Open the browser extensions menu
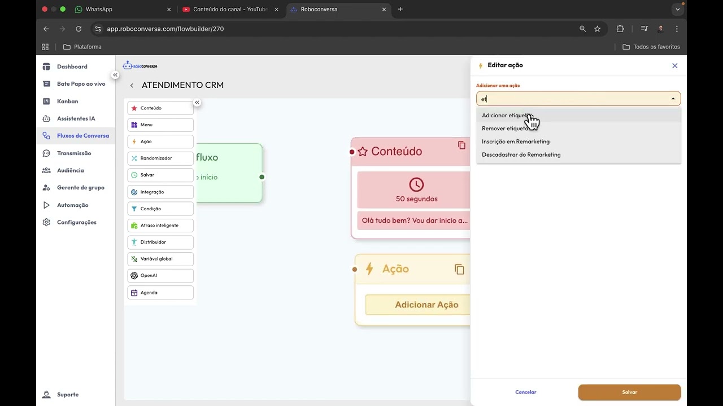The image size is (723, 406). tap(620, 29)
